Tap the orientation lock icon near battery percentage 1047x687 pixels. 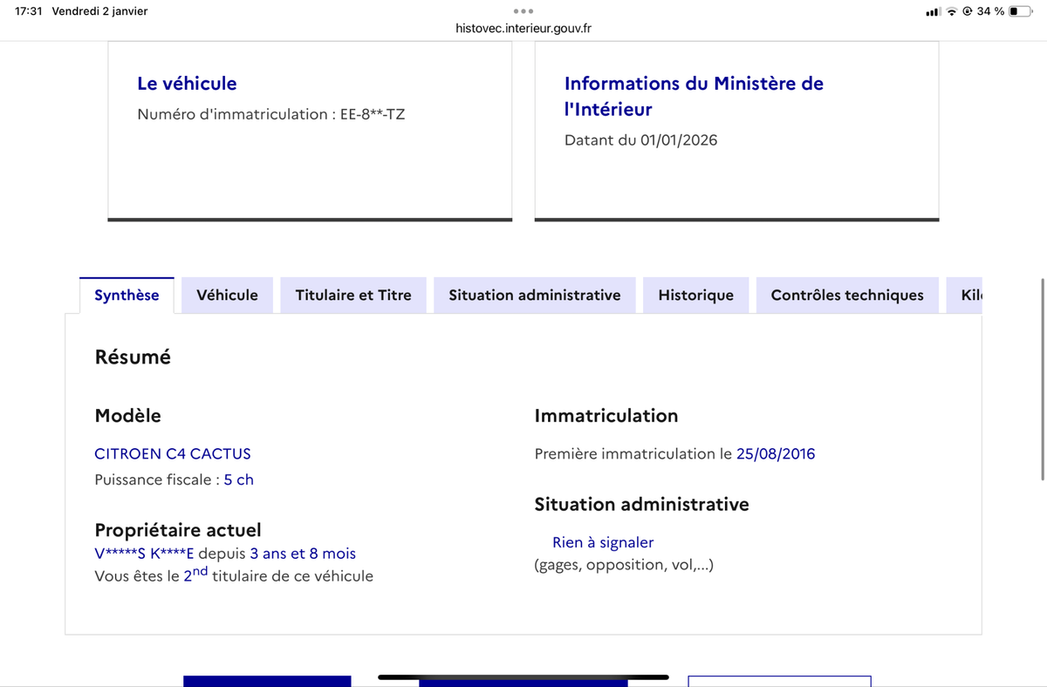967,11
